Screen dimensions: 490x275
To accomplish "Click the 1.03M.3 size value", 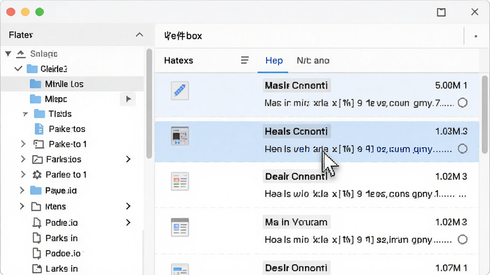I will pos(451,131).
